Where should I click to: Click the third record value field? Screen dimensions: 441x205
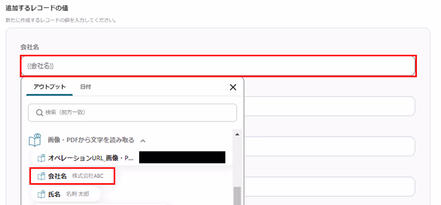pos(329,146)
